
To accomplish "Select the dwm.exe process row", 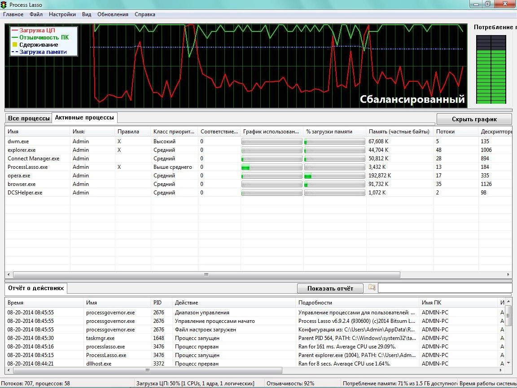I will pyautogui.click(x=258, y=141).
